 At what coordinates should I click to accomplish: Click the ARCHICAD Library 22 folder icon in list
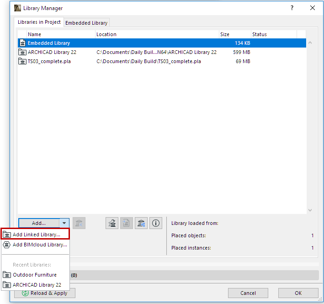pyautogui.click(x=22, y=52)
